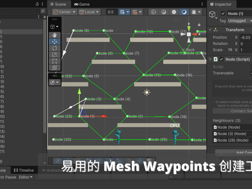Viewport: 252px width, 189px height.
Task: Click the 2D globe view toggle
Action: coord(153,12)
